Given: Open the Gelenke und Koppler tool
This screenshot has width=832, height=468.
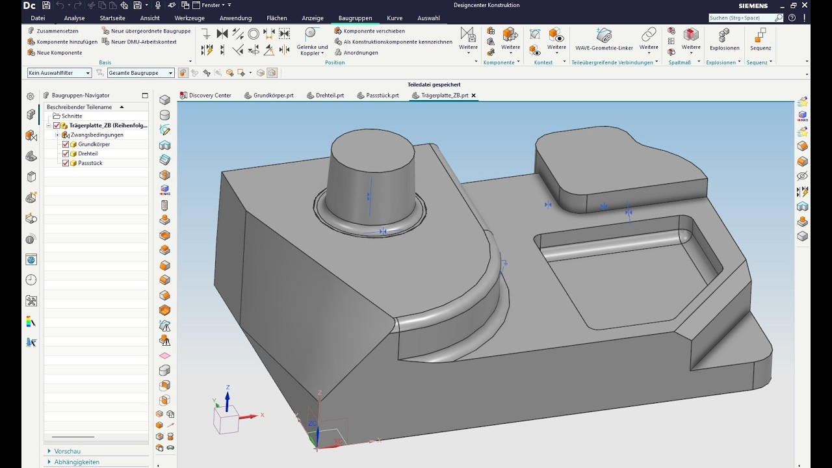Looking at the screenshot, I should pyautogui.click(x=312, y=41).
